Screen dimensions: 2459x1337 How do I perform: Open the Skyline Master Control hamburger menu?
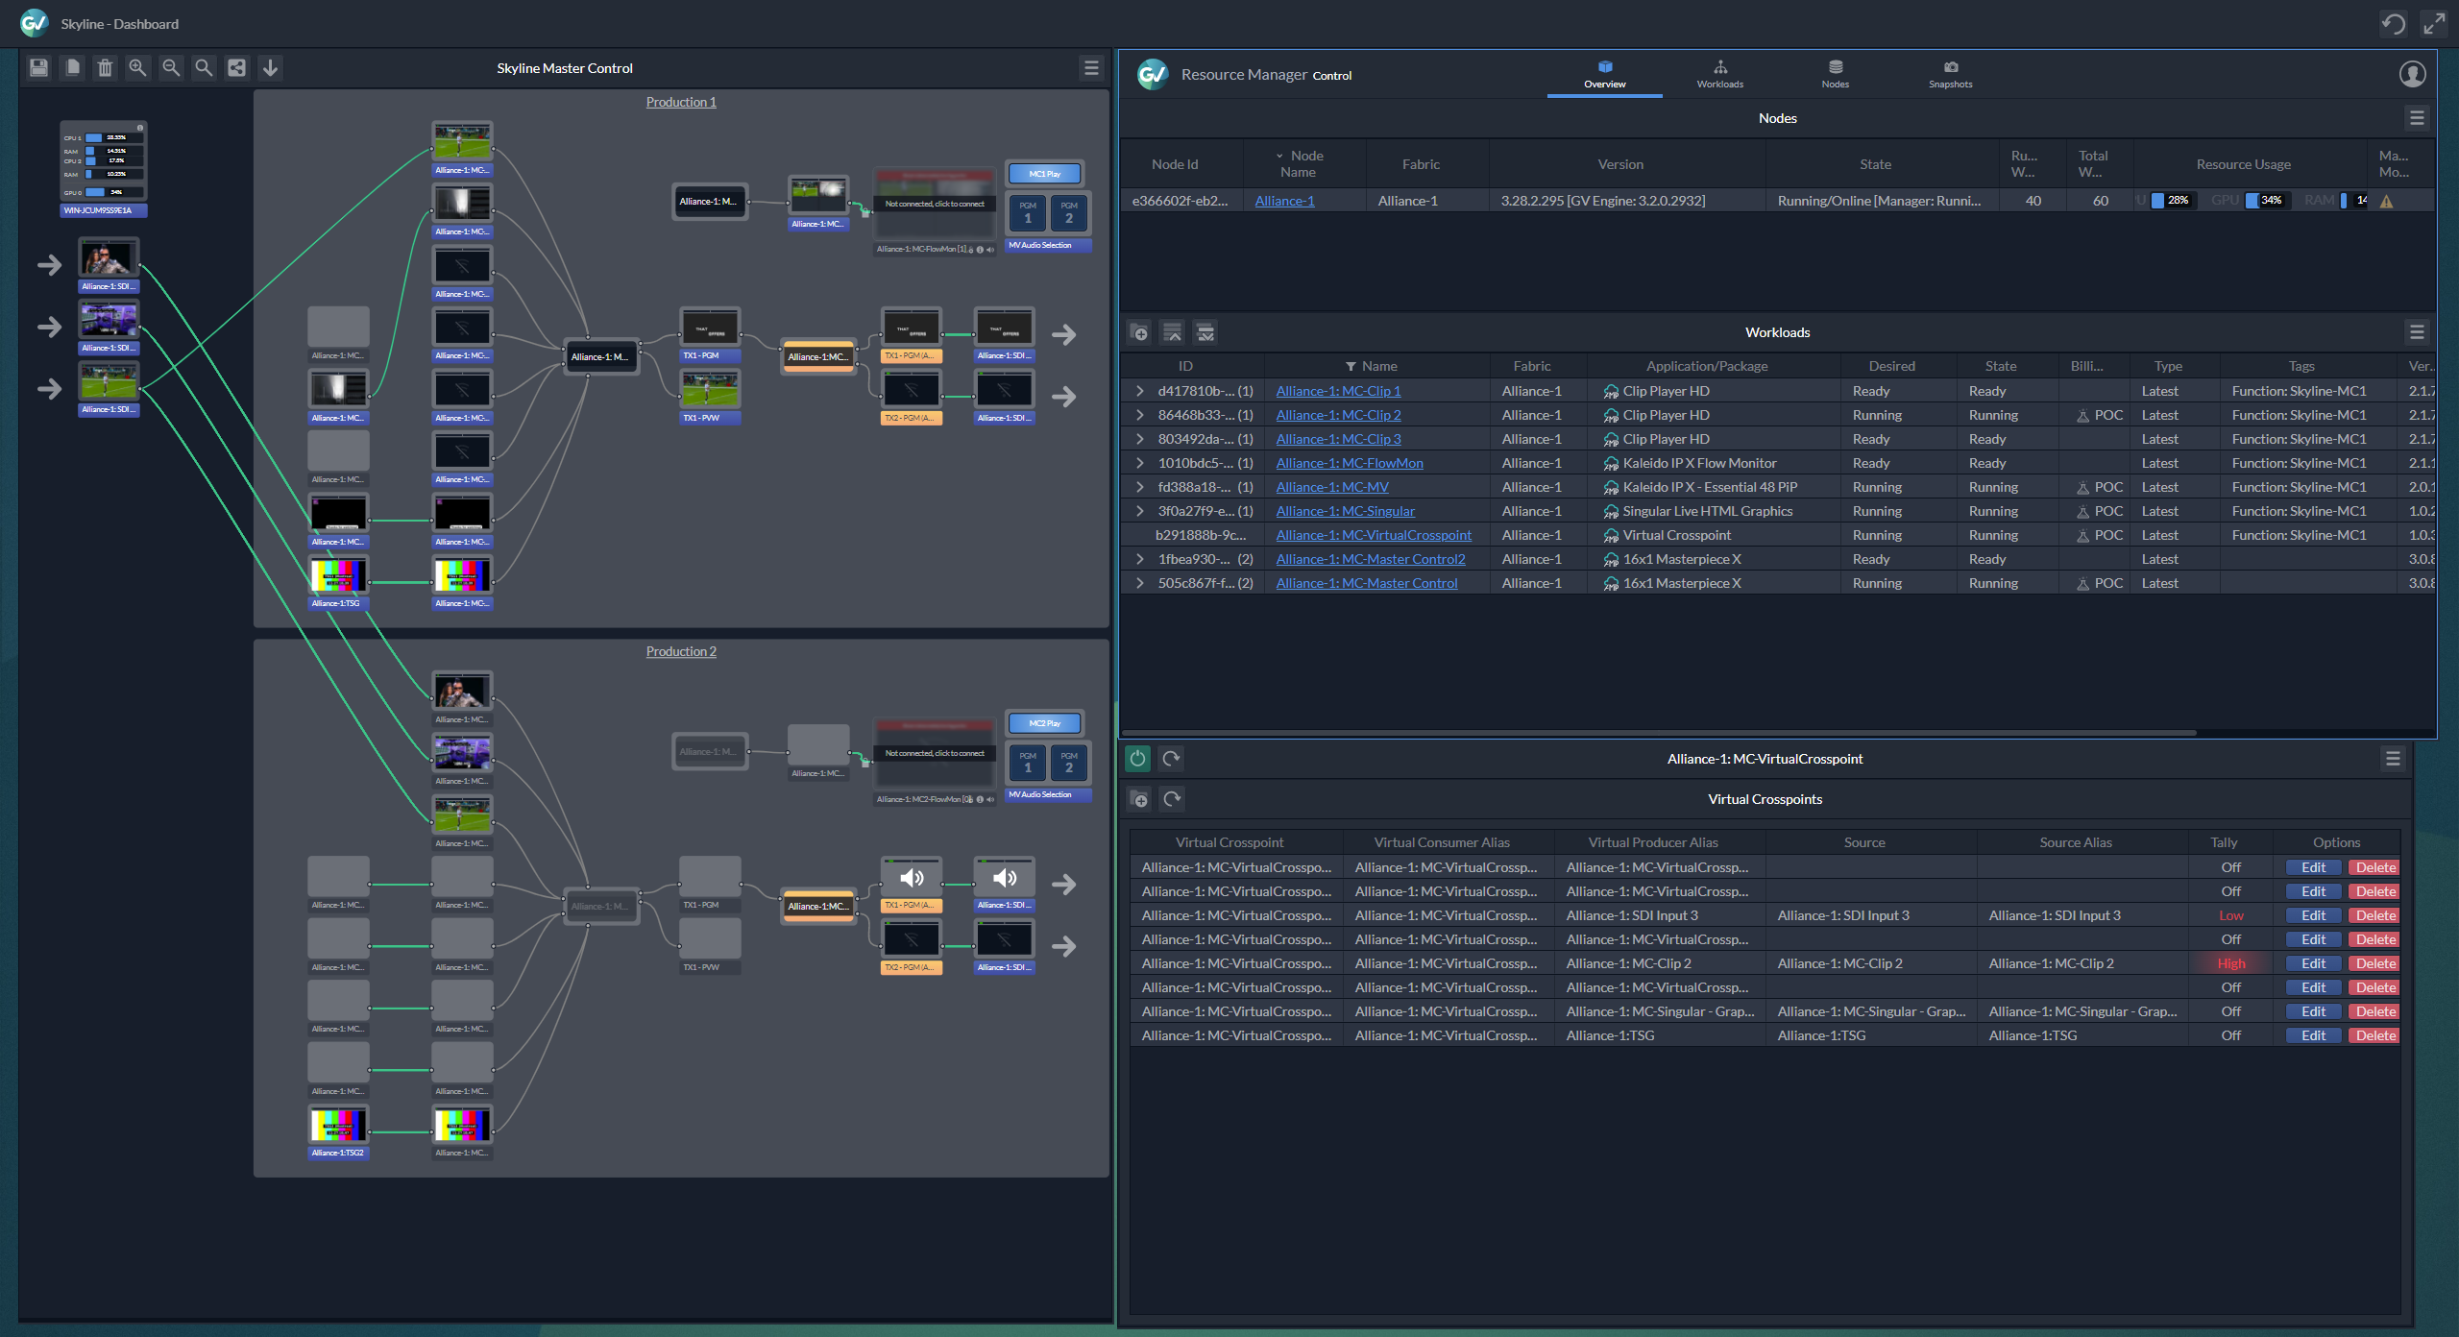(1091, 67)
